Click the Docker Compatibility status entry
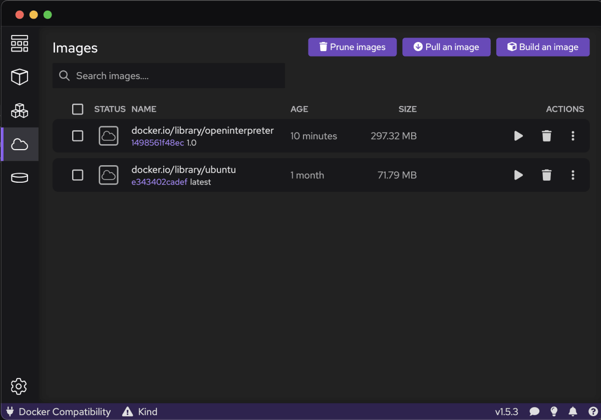The width and height of the screenshot is (601, 420). pyautogui.click(x=59, y=411)
